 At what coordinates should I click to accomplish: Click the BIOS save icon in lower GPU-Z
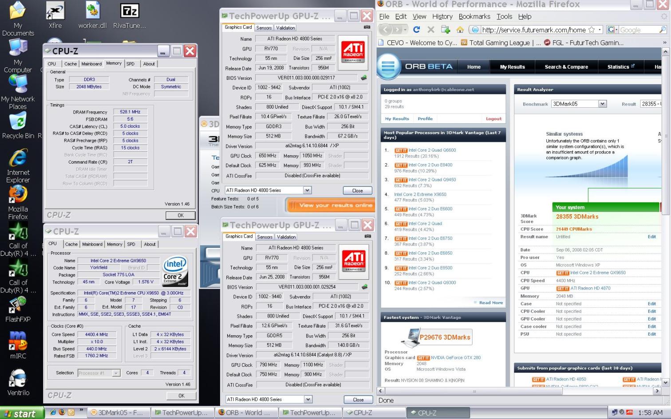(365, 287)
